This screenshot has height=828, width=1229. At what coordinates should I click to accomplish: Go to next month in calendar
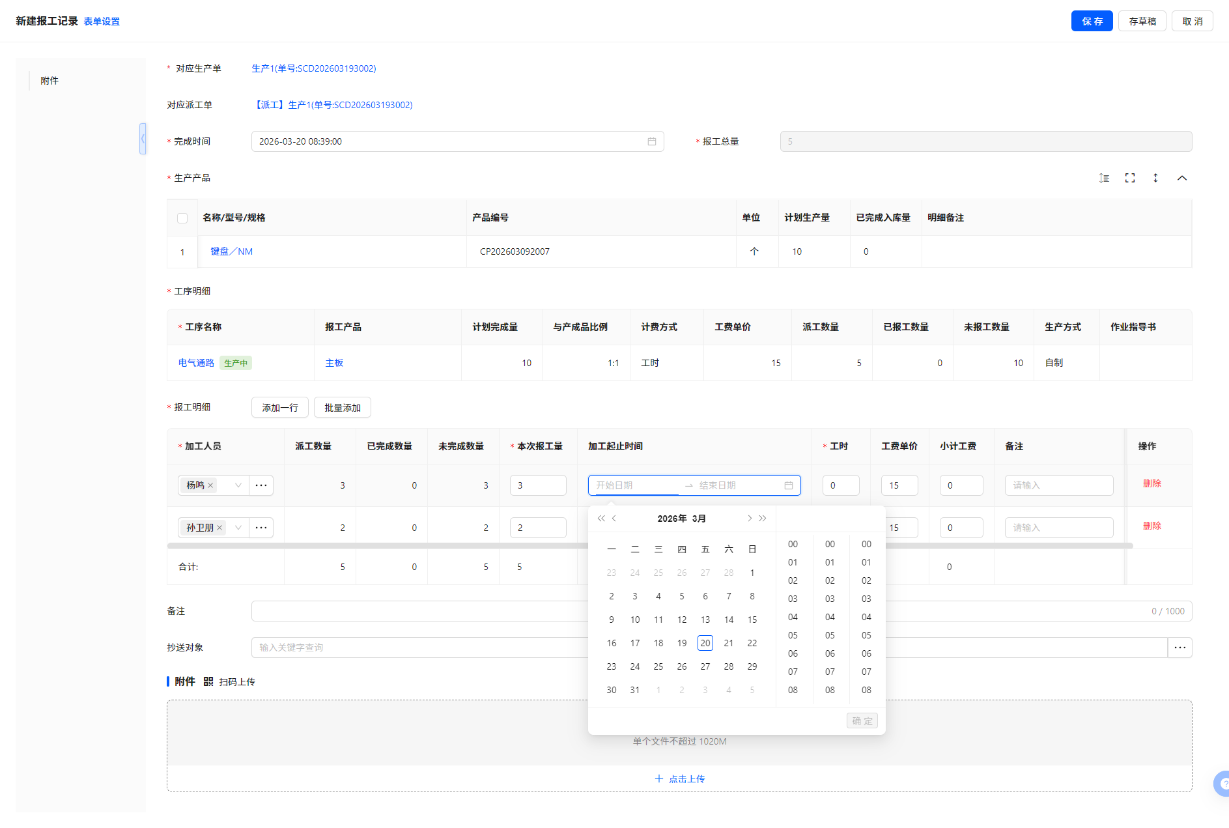pyautogui.click(x=749, y=519)
